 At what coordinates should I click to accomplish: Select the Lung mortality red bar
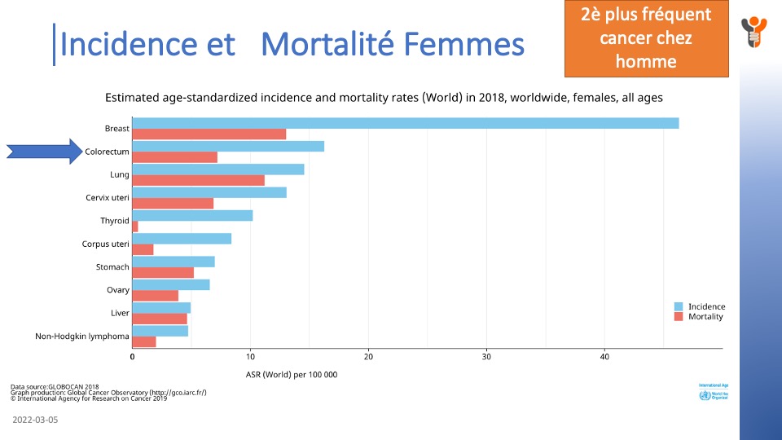pyautogui.click(x=198, y=180)
